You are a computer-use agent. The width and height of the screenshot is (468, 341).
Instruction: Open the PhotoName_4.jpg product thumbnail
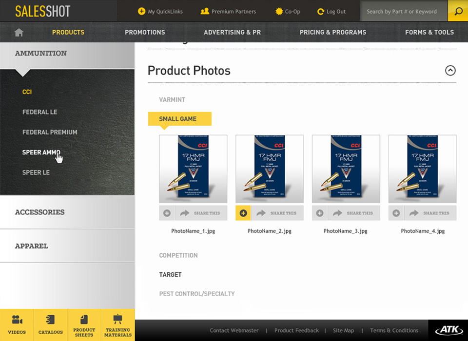point(422,169)
